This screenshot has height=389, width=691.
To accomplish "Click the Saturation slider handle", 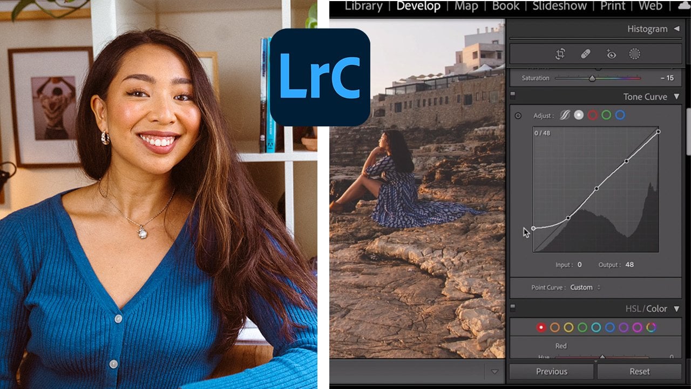I will [x=592, y=78].
